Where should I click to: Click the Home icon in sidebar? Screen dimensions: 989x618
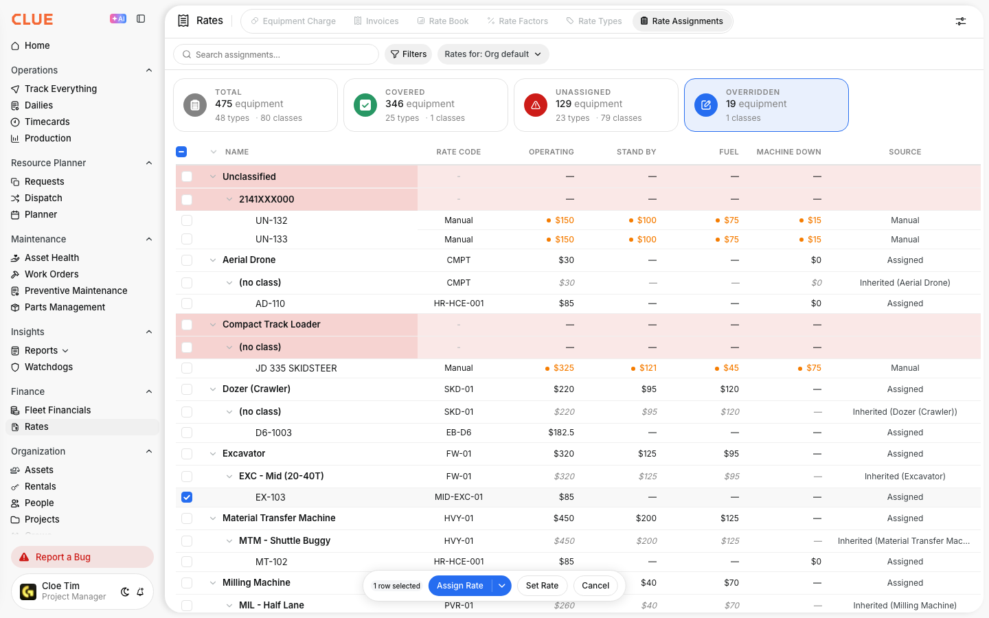click(15, 46)
